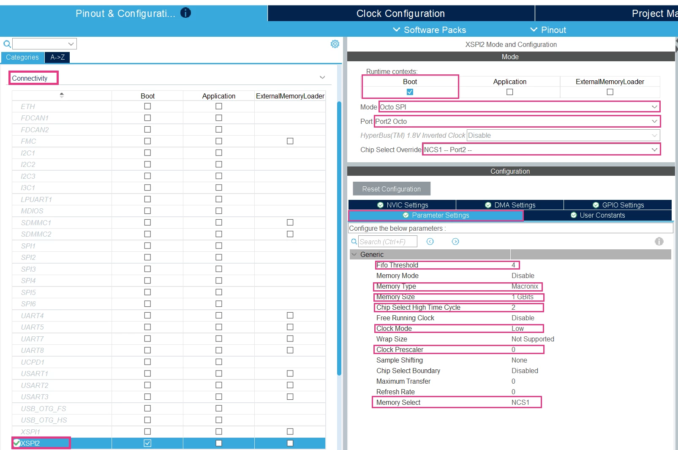Screen dimensions: 678x450
Task: Click the magnifier search icon above Categories
Action: coord(7,44)
